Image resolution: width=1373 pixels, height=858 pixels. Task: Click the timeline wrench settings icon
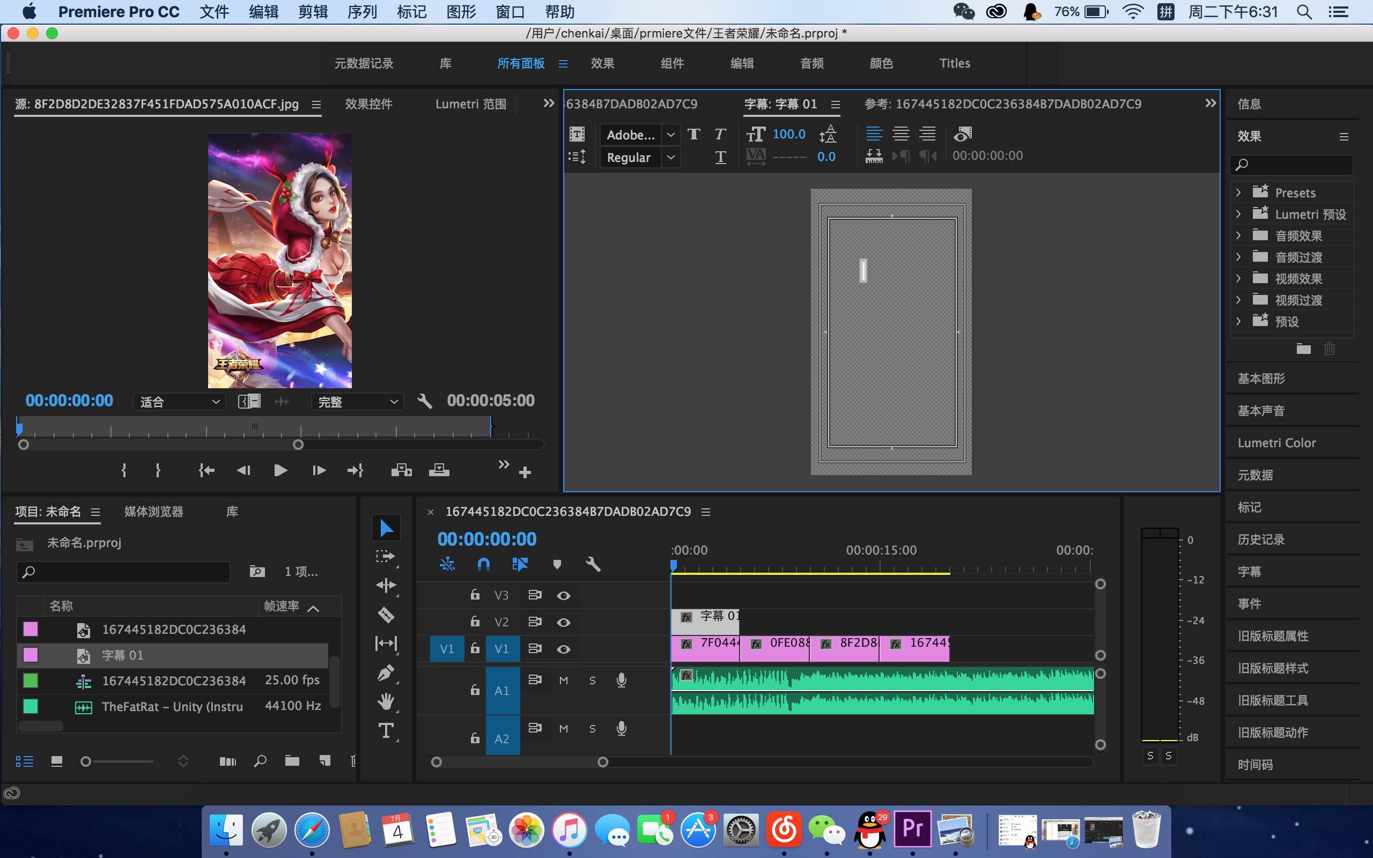point(593,564)
